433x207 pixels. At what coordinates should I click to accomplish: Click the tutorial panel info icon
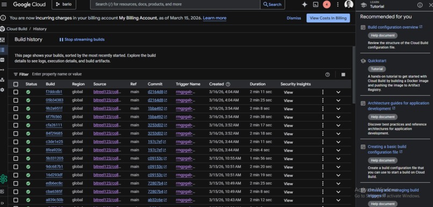point(420,5)
